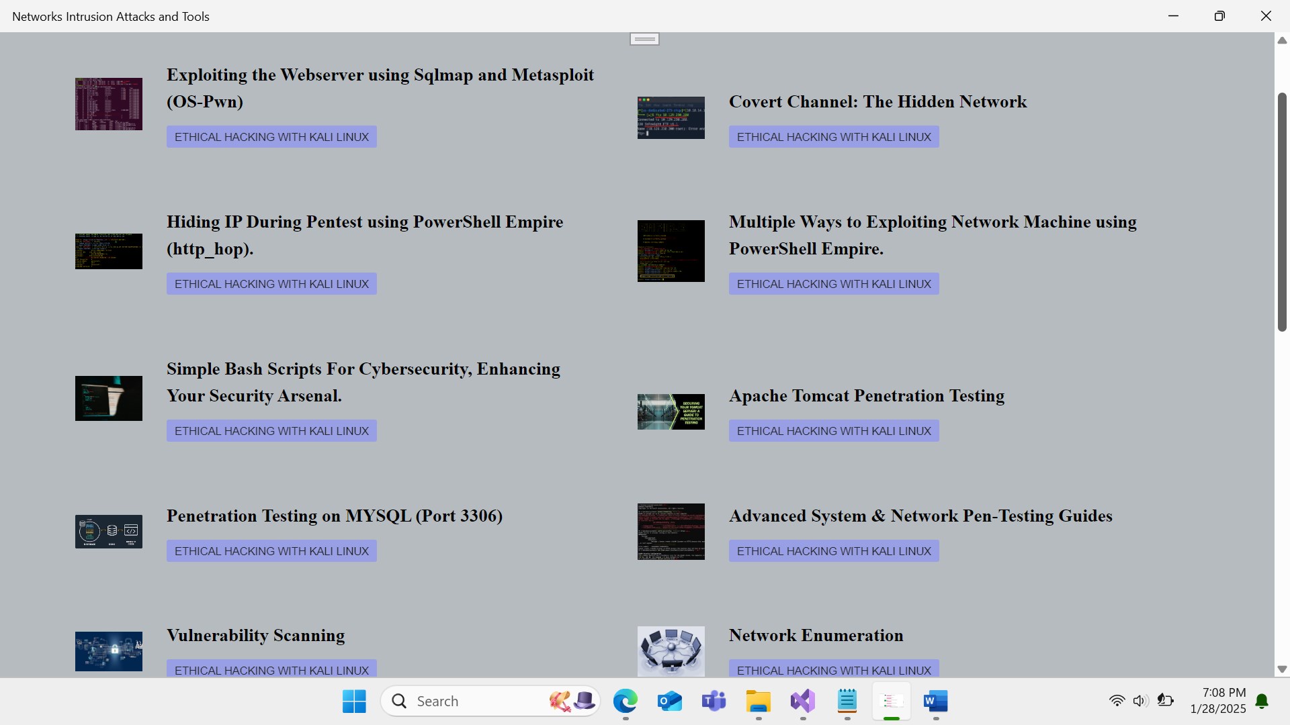Click the taskbar Search box
Screen dimensions: 1290x725
coord(470,702)
